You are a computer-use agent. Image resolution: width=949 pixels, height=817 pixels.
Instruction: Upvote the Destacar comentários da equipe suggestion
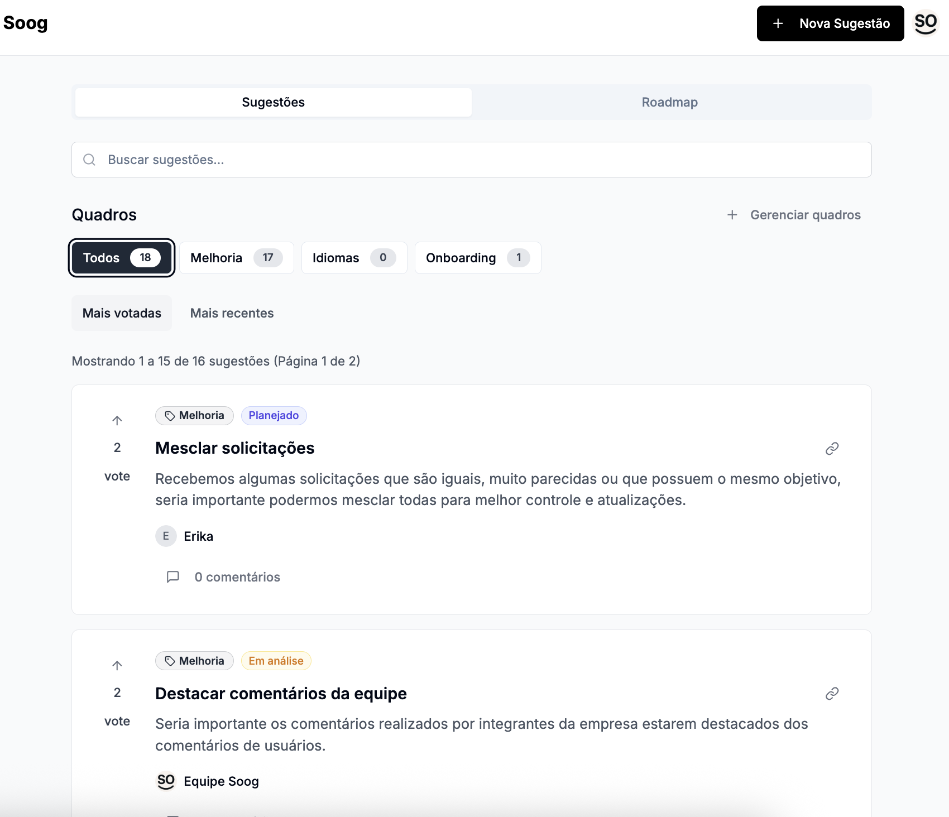117,666
